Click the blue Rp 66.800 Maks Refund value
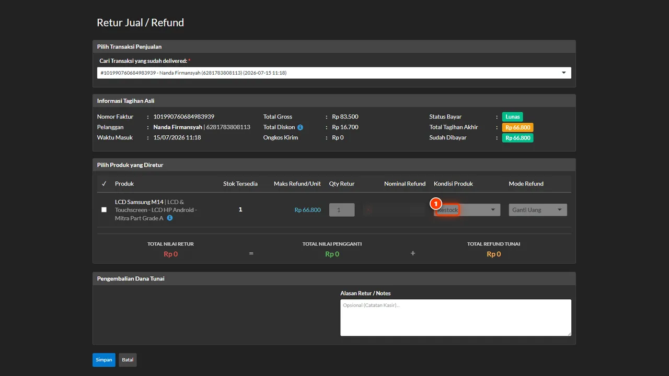 307,210
